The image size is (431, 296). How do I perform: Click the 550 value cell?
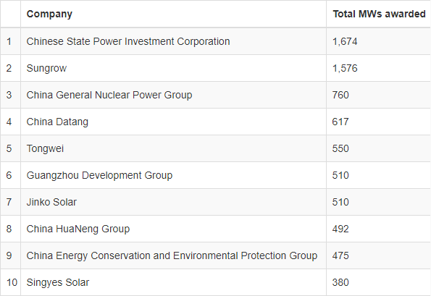click(x=379, y=148)
